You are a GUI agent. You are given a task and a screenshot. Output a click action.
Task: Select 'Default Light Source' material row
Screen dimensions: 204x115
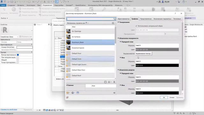91,65
